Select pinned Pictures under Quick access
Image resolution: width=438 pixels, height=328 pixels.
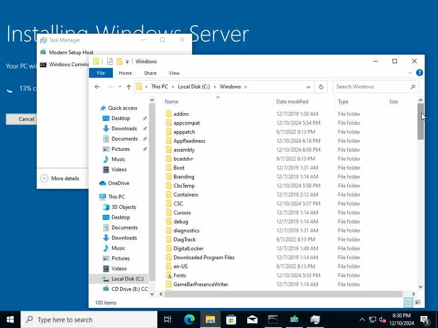tap(120, 149)
